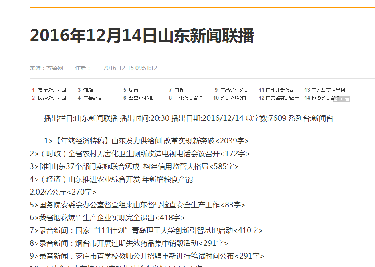375x267 pixels.
Task: Click the 年终经济特稿 headline line
Action: (x=147, y=141)
